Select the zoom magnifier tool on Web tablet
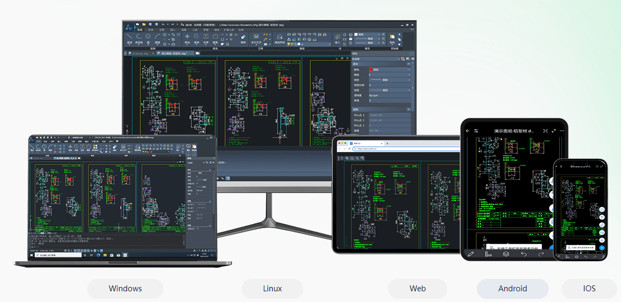 347,158
